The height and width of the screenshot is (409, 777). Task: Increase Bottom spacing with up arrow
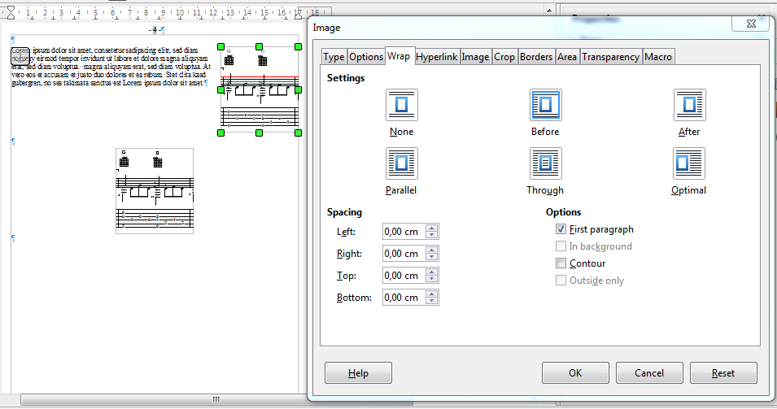tap(431, 294)
